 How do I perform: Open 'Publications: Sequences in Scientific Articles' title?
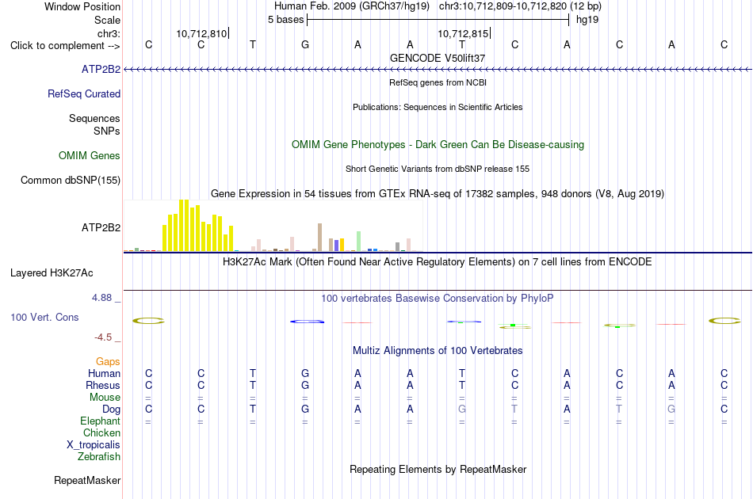(438, 107)
